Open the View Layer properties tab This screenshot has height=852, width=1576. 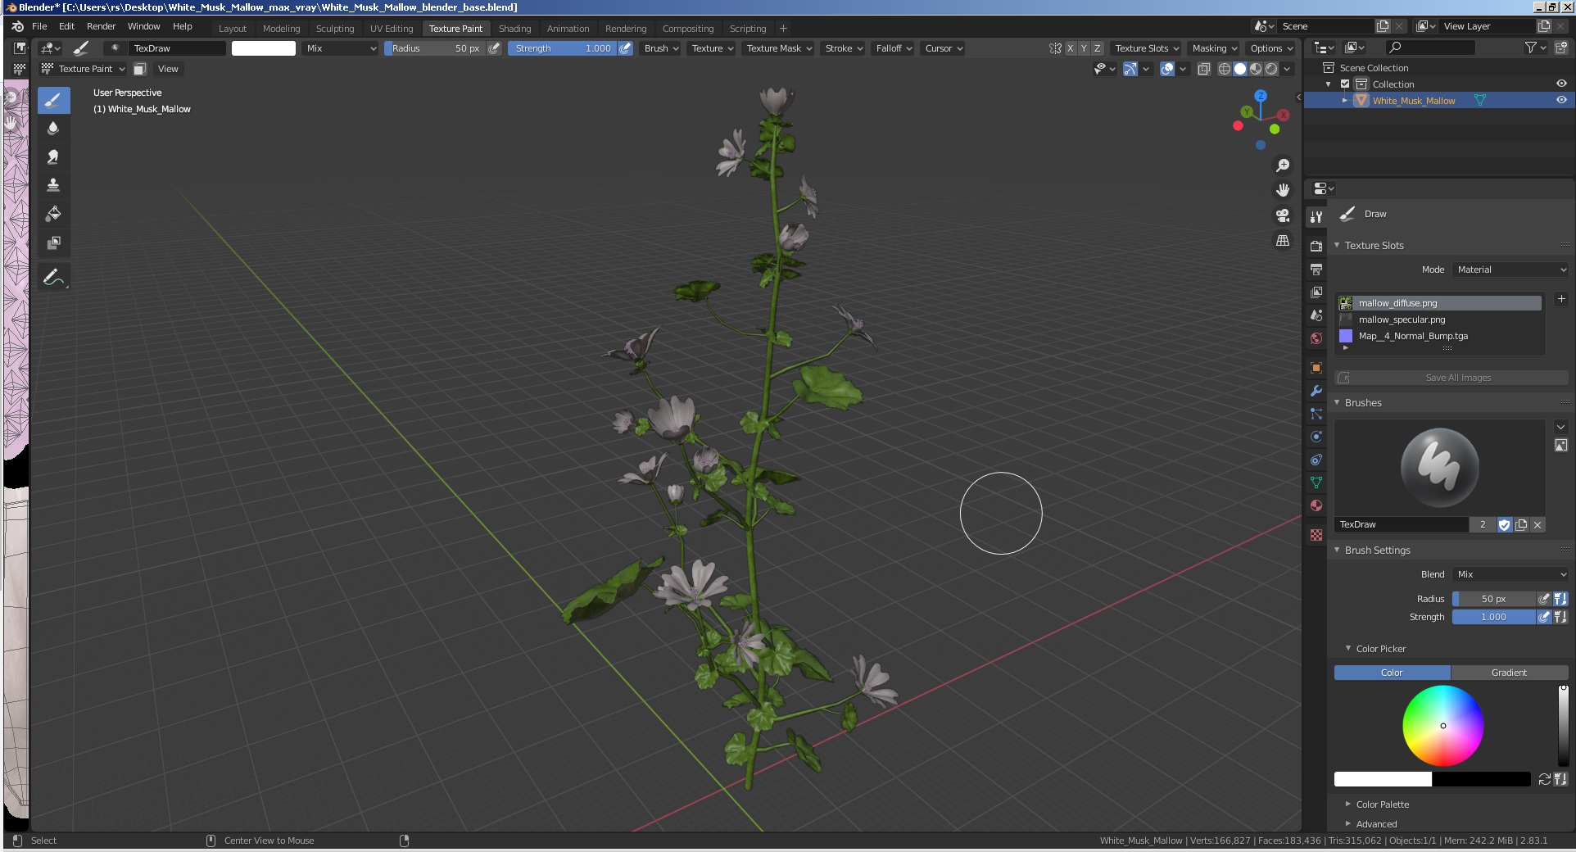coord(1316,292)
